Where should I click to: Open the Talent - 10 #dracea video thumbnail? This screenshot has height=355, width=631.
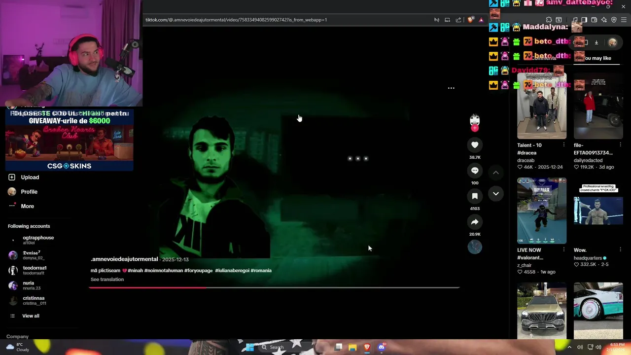[x=542, y=106]
